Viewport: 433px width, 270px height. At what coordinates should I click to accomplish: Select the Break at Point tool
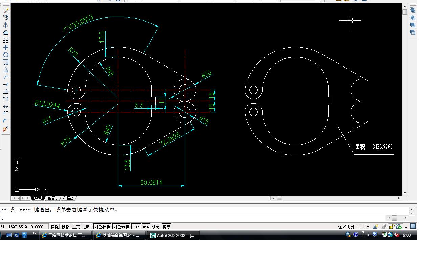(x=6, y=92)
